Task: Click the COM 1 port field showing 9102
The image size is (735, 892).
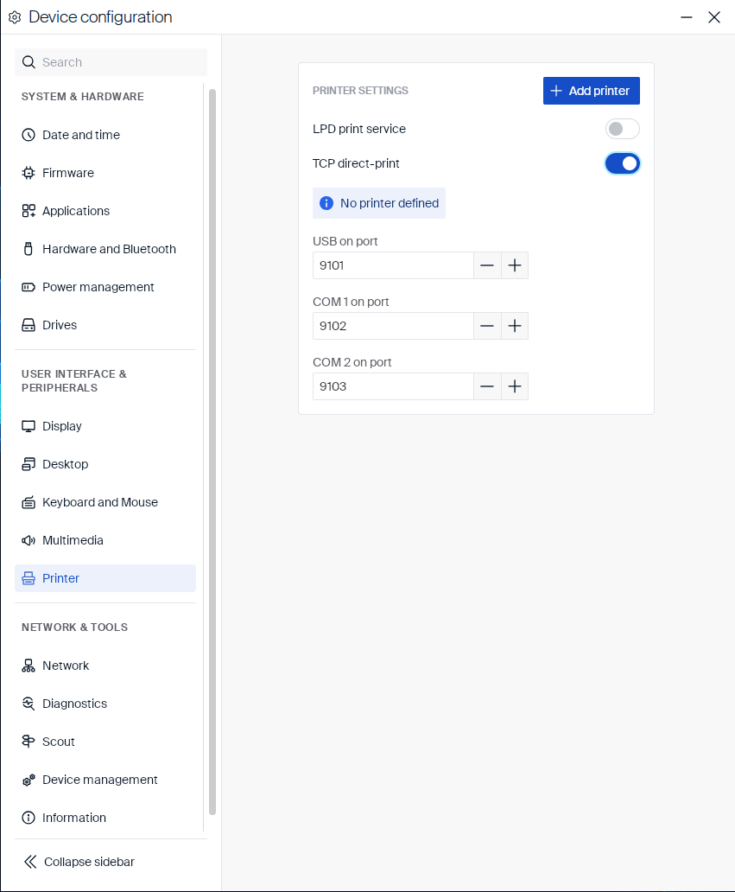Action: pyautogui.click(x=393, y=326)
